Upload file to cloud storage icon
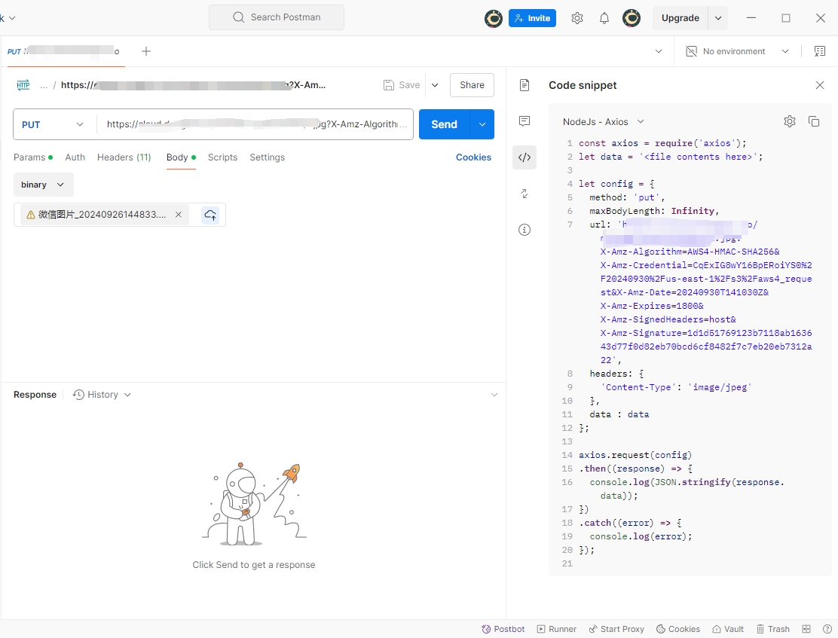This screenshot has width=838, height=638. tap(210, 215)
